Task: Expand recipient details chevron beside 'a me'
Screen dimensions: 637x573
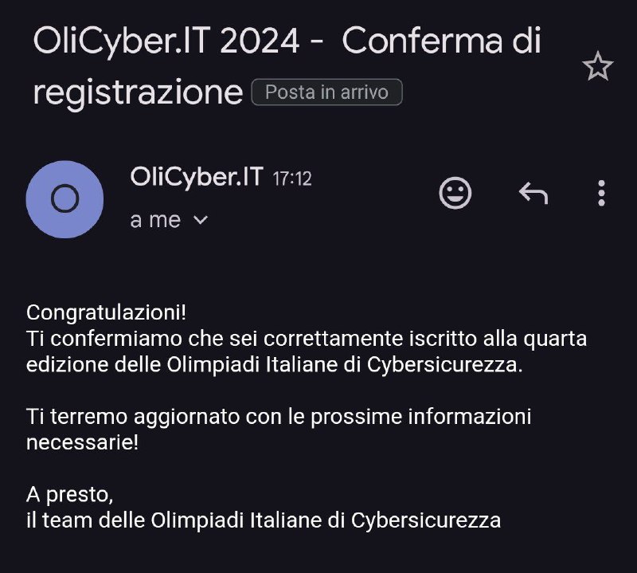Action: coord(201,220)
